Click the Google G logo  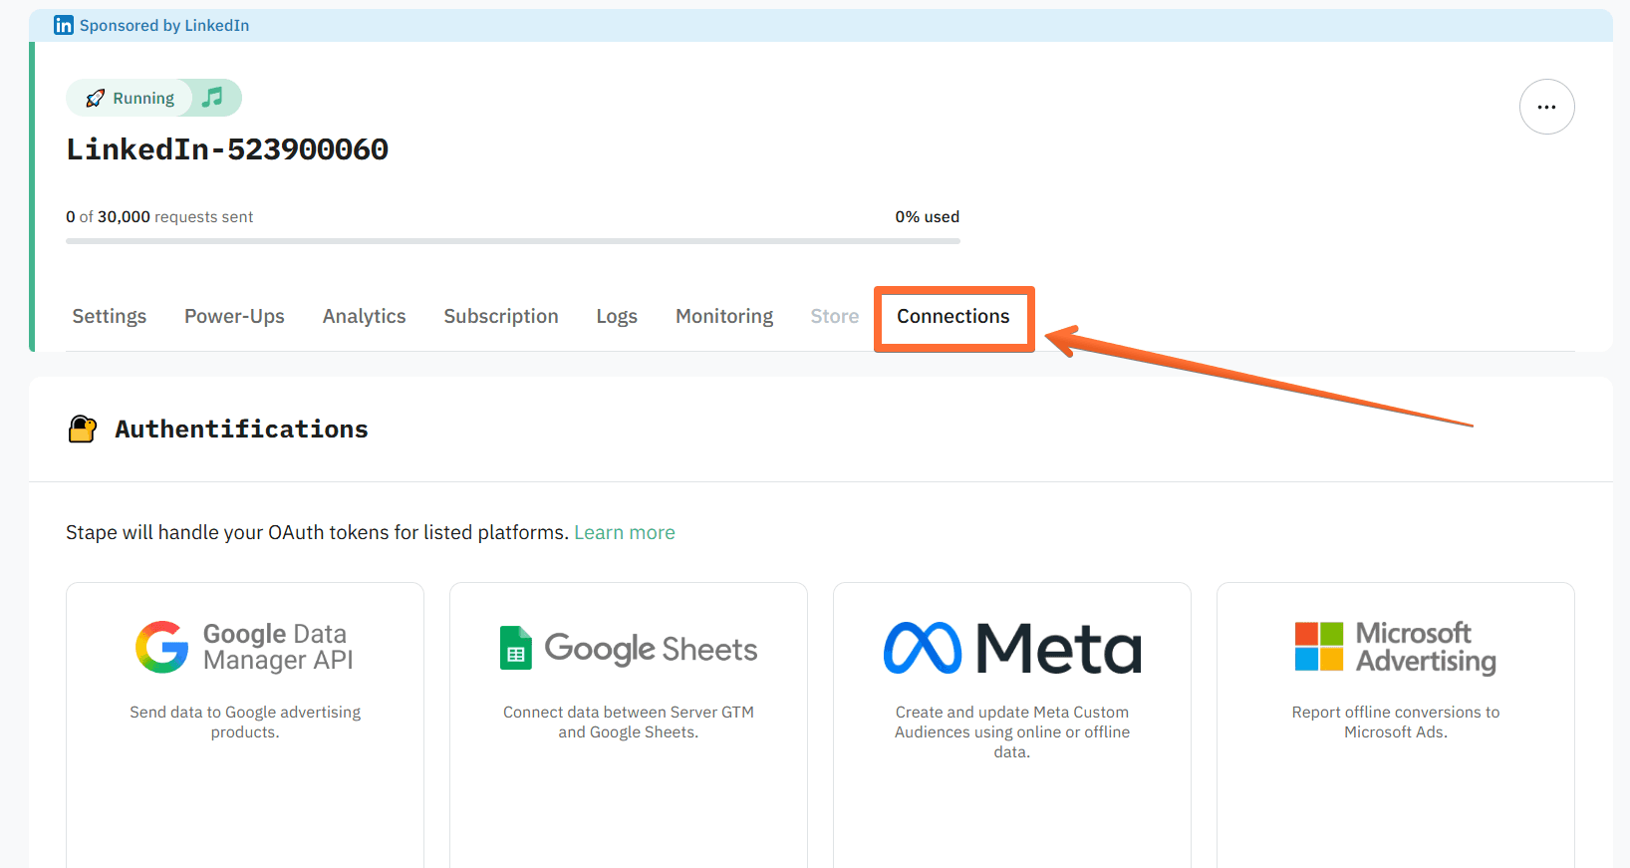click(x=162, y=647)
